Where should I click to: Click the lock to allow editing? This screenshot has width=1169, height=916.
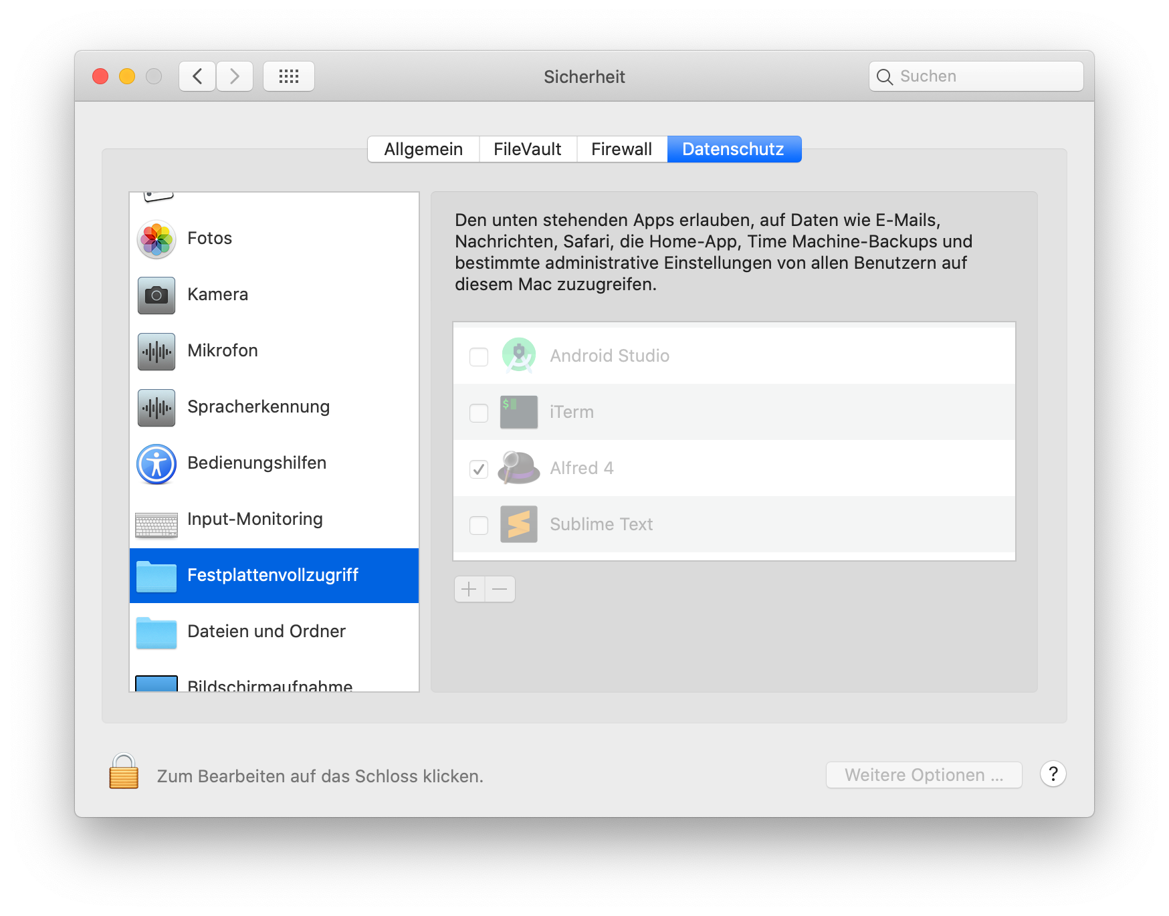tap(123, 774)
